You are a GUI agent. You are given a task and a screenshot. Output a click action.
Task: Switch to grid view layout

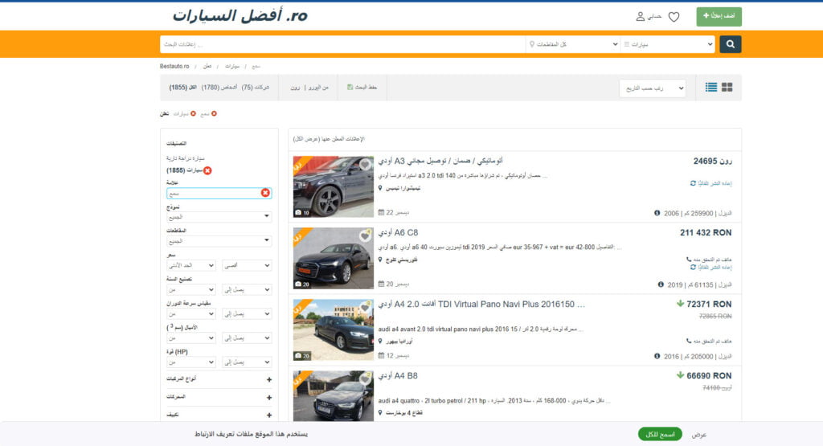(727, 87)
